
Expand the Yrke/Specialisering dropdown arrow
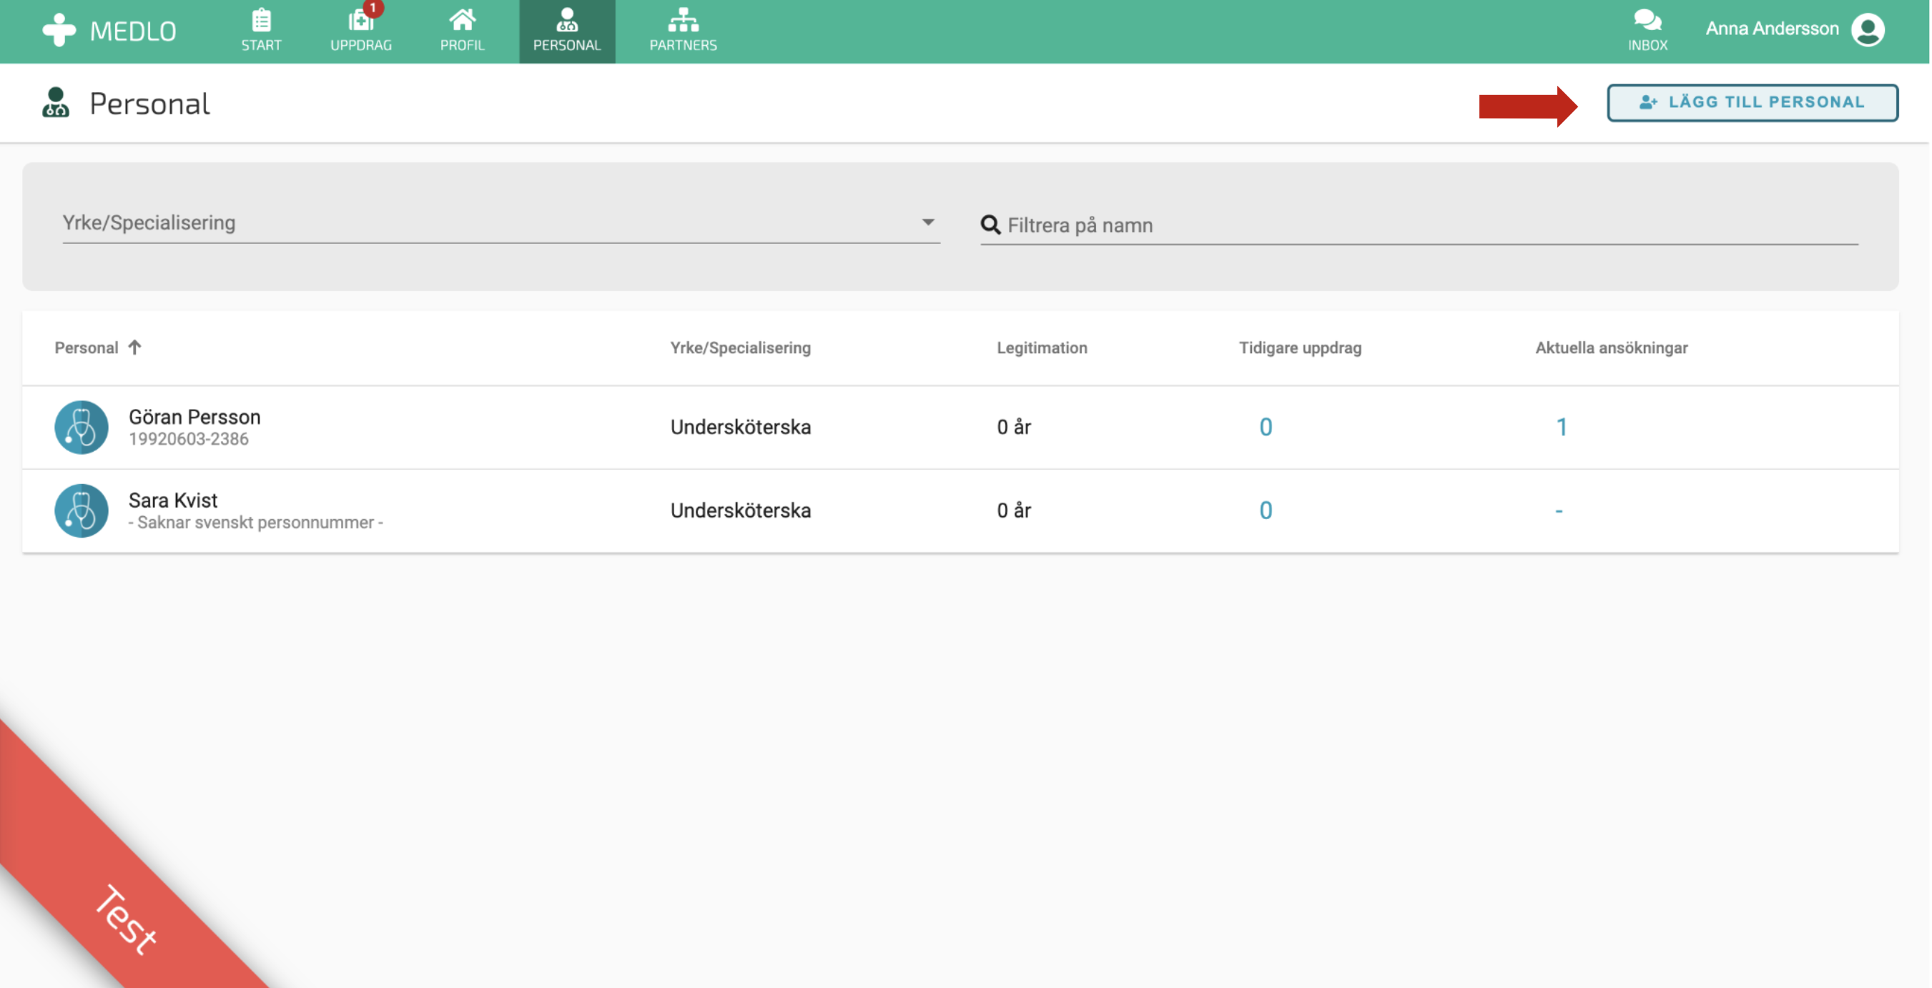pyautogui.click(x=928, y=222)
